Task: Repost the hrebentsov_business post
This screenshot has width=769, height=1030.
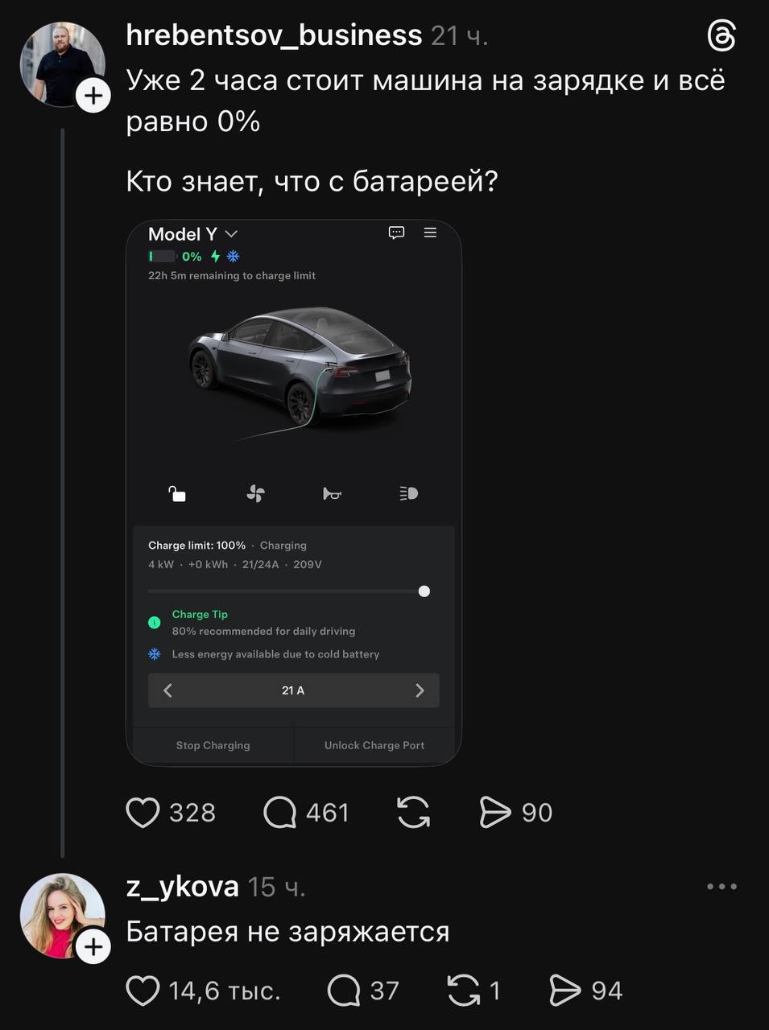Action: (x=414, y=813)
